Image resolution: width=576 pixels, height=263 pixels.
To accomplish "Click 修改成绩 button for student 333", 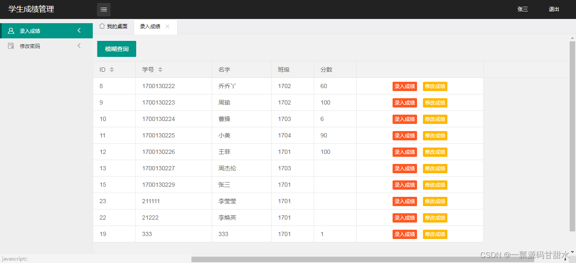I will [435, 234].
